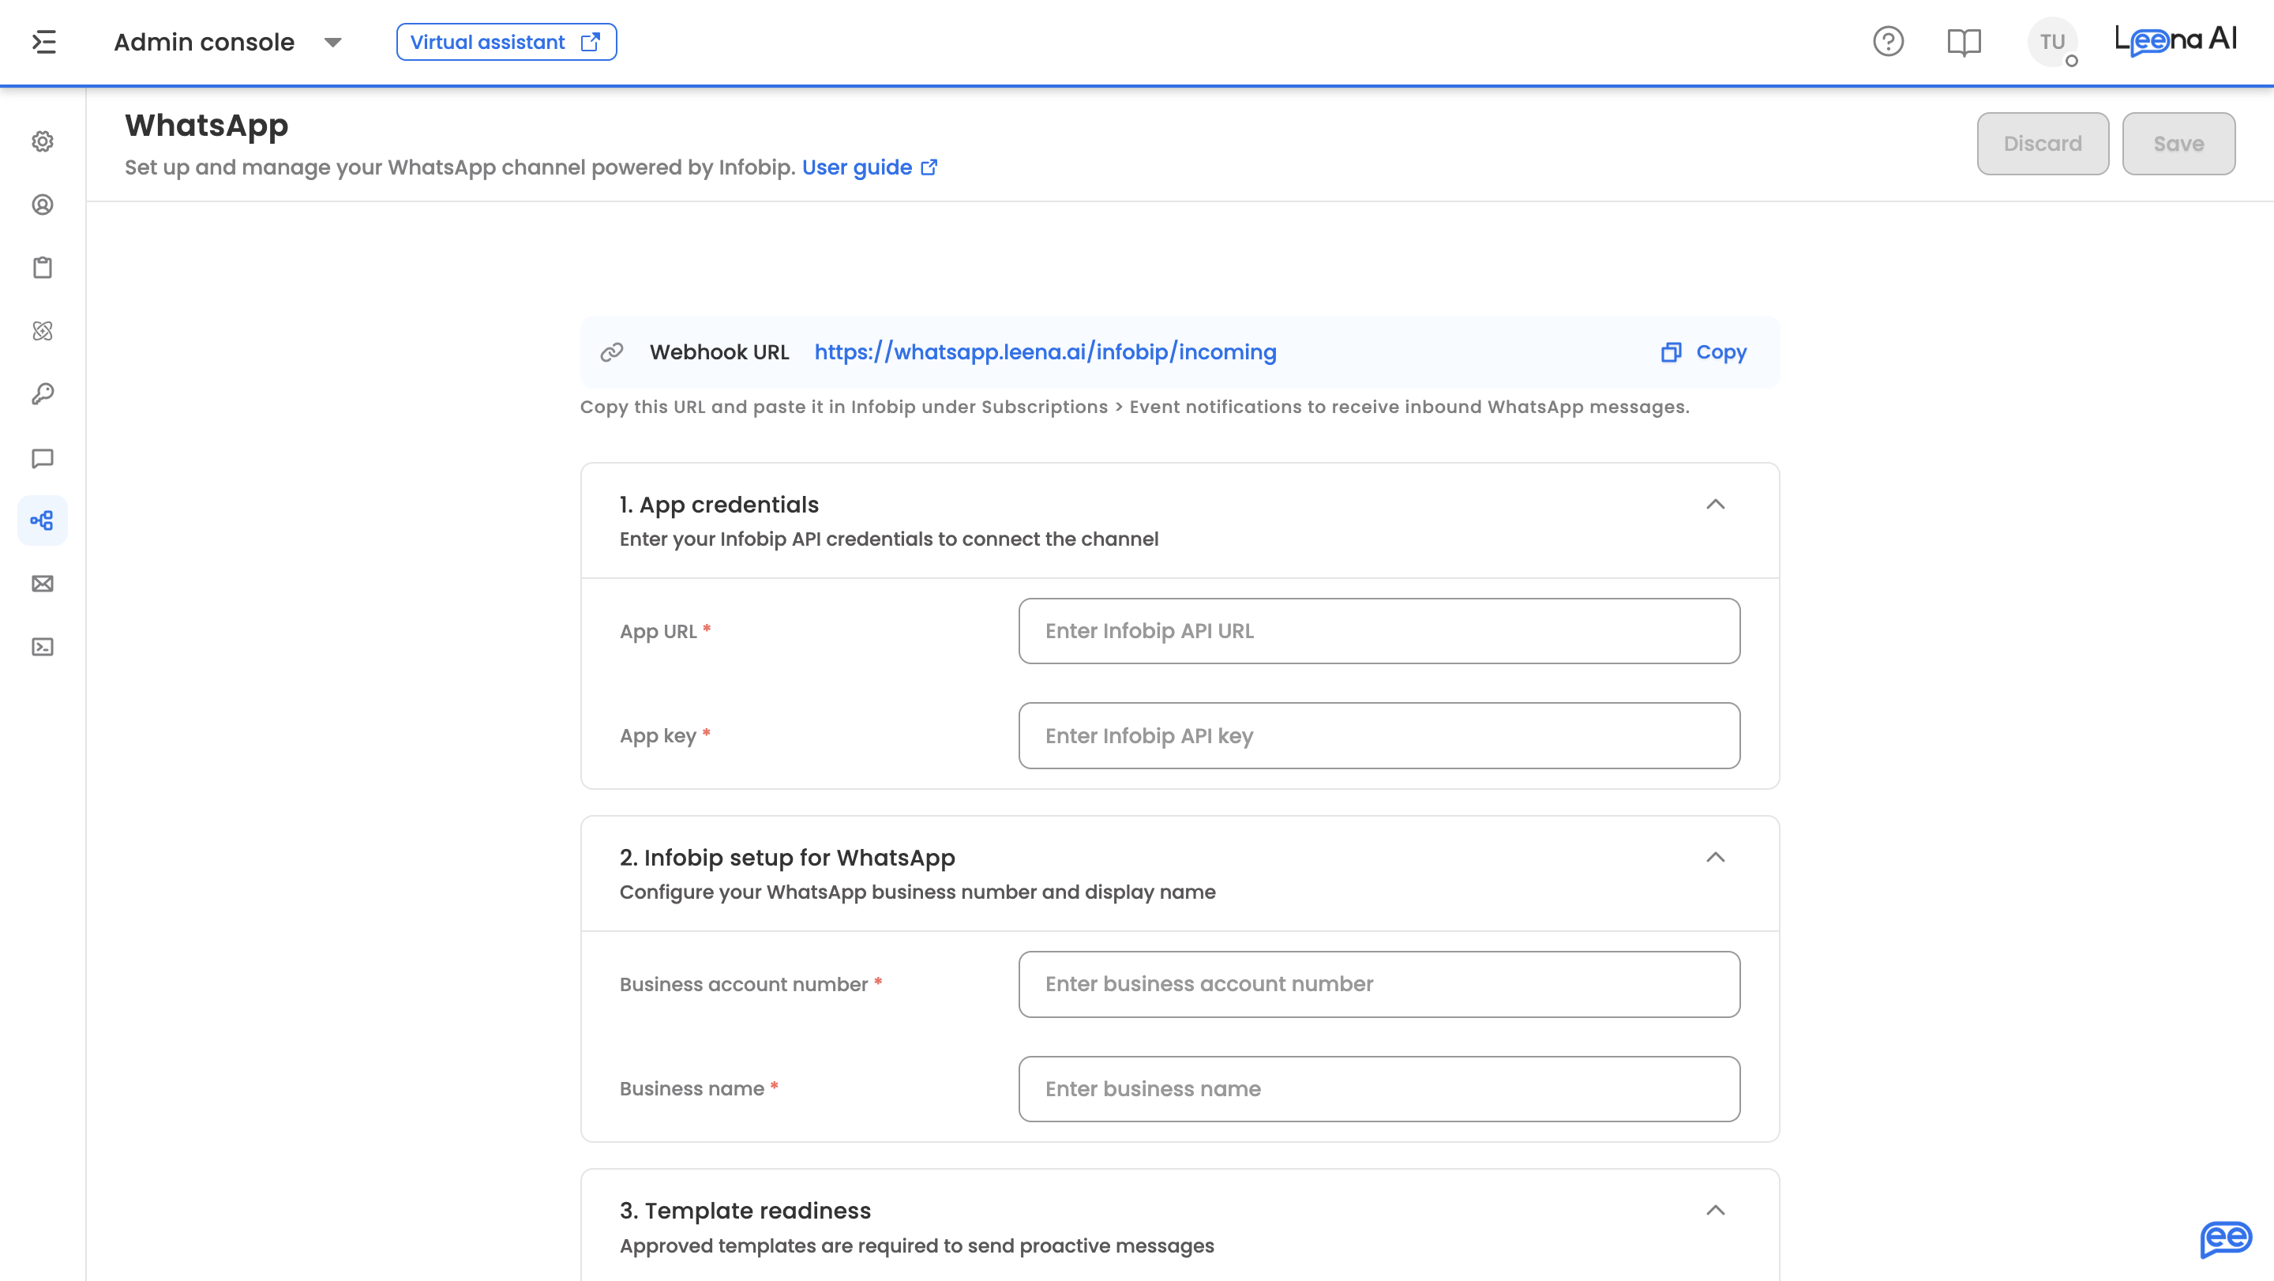Select the integrations sidebar icon
The width and height of the screenshot is (2274, 1281).
pyautogui.click(x=43, y=521)
